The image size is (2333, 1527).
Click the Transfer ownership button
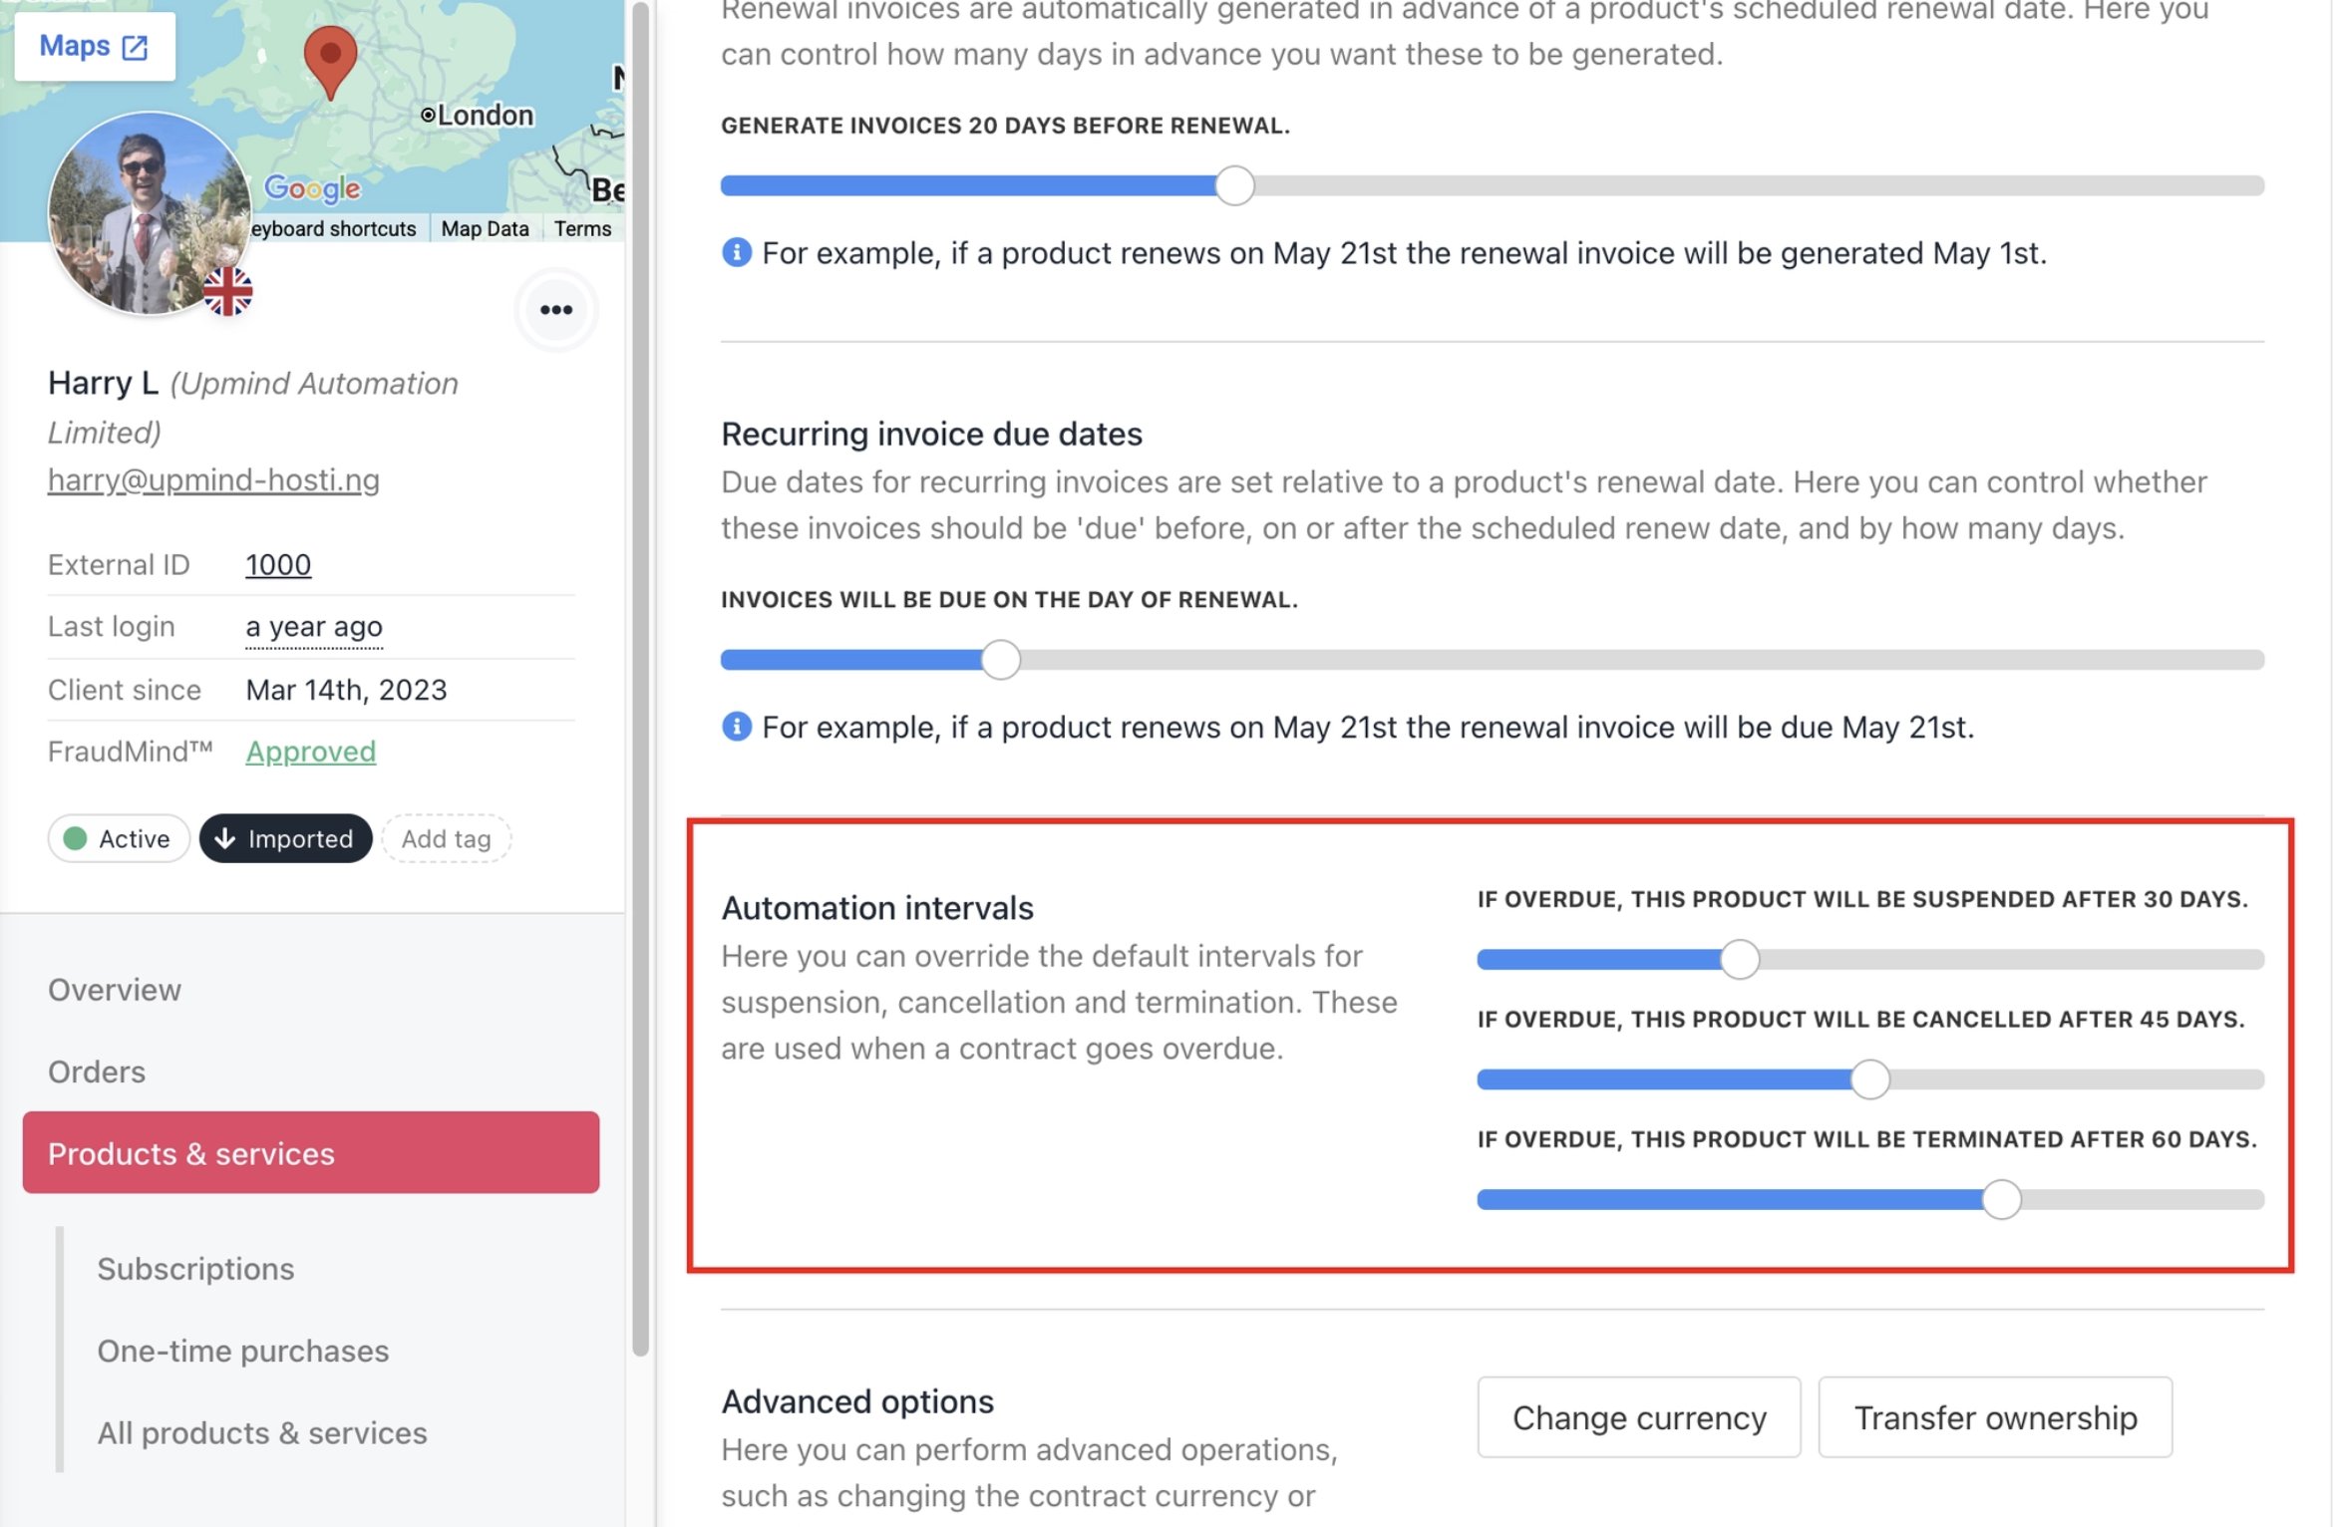(x=1995, y=1417)
